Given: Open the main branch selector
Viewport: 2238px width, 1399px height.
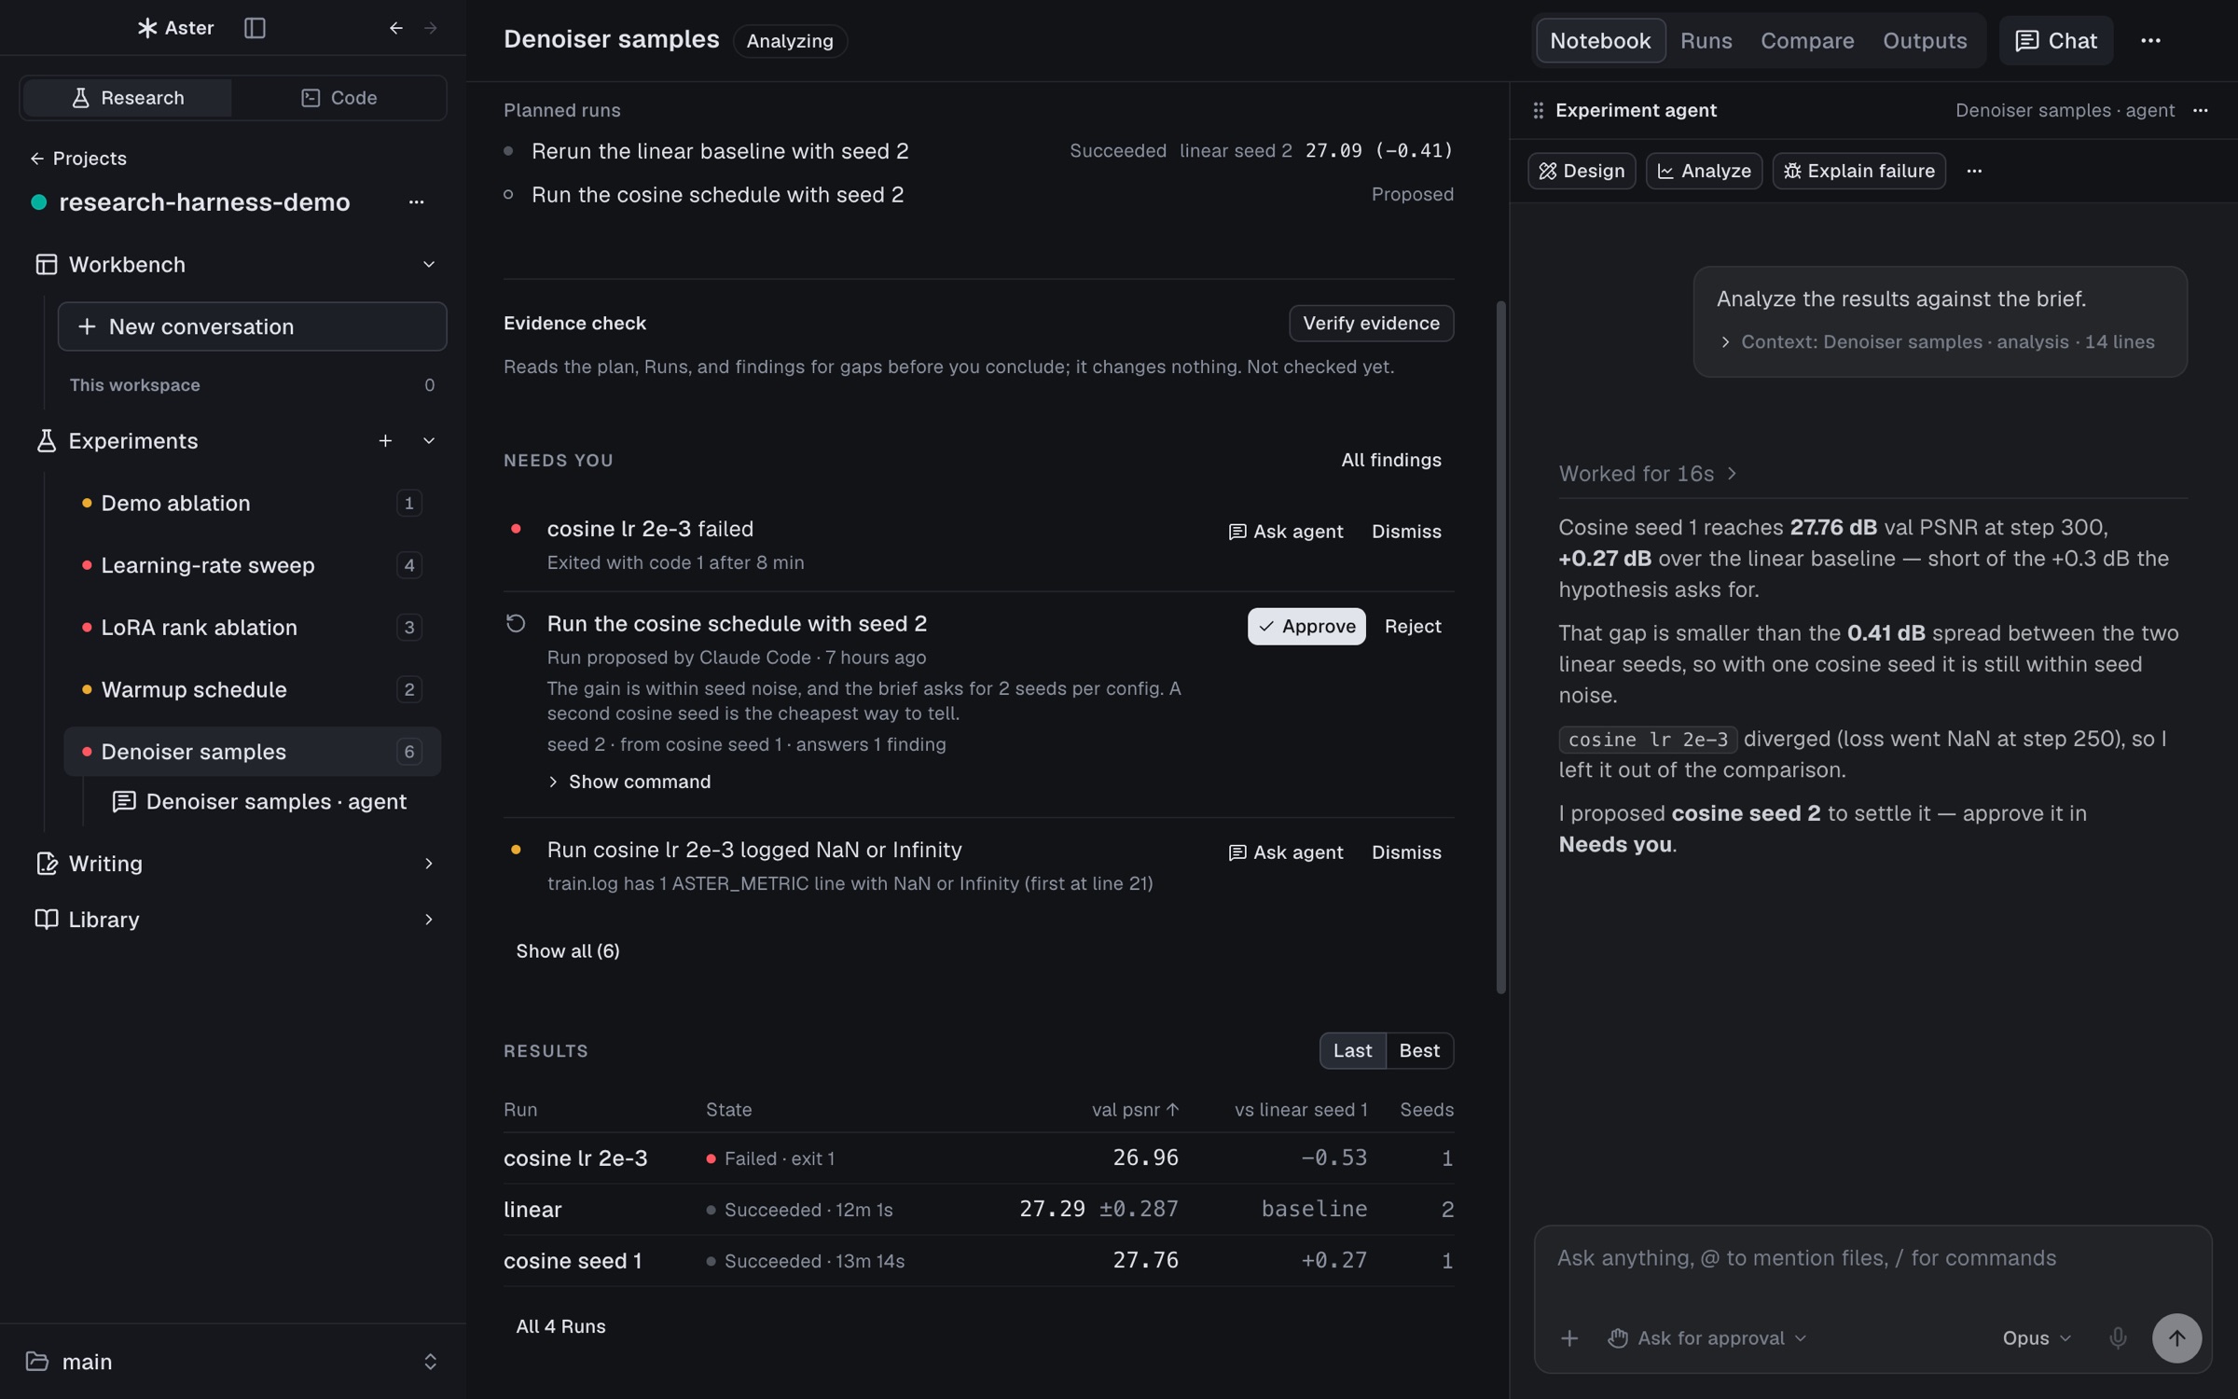Looking at the screenshot, I should point(232,1362).
